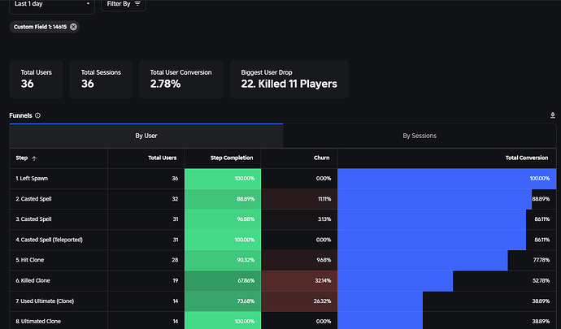Select the Total Sessions summary card

point(101,80)
